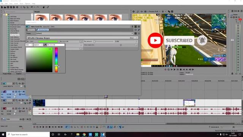Solo the video track containing the clips
The height and width of the screenshot is (137, 243).
pos(30,100)
